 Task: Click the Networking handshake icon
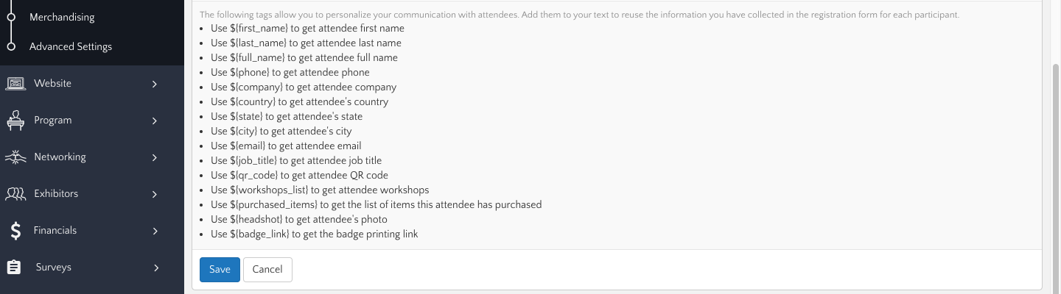tap(15, 157)
